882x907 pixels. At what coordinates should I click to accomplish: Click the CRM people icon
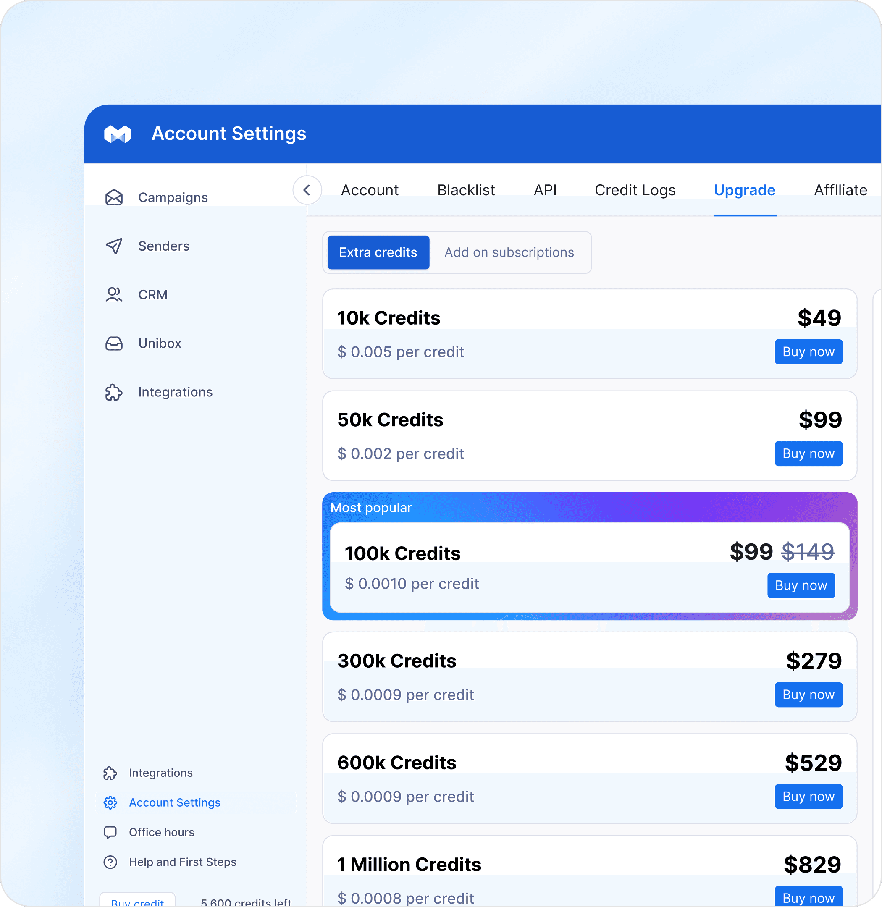[x=113, y=295]
